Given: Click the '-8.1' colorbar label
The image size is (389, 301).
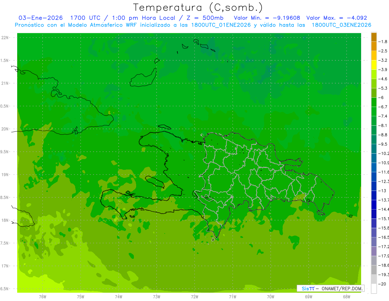Looking at the screenshot, I should pyautogui.click(x=383, y=125).
